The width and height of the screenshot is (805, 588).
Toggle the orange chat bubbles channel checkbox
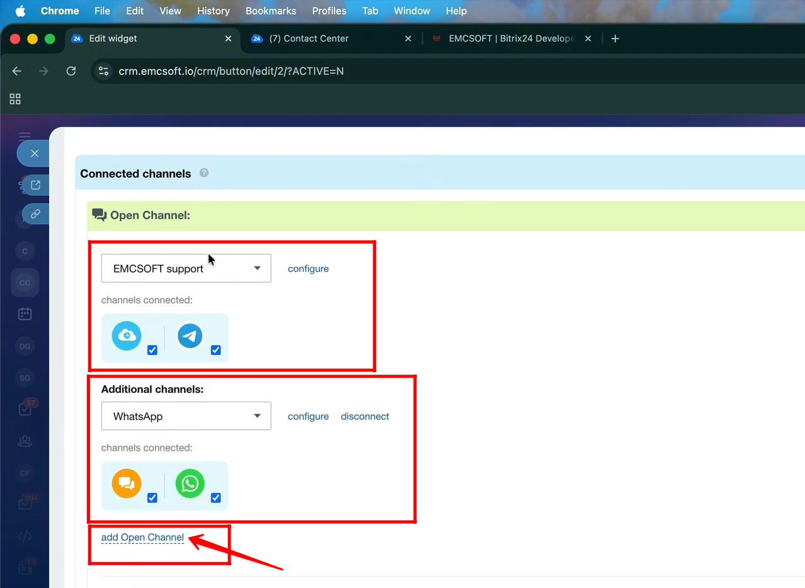(x=152, y=498)
